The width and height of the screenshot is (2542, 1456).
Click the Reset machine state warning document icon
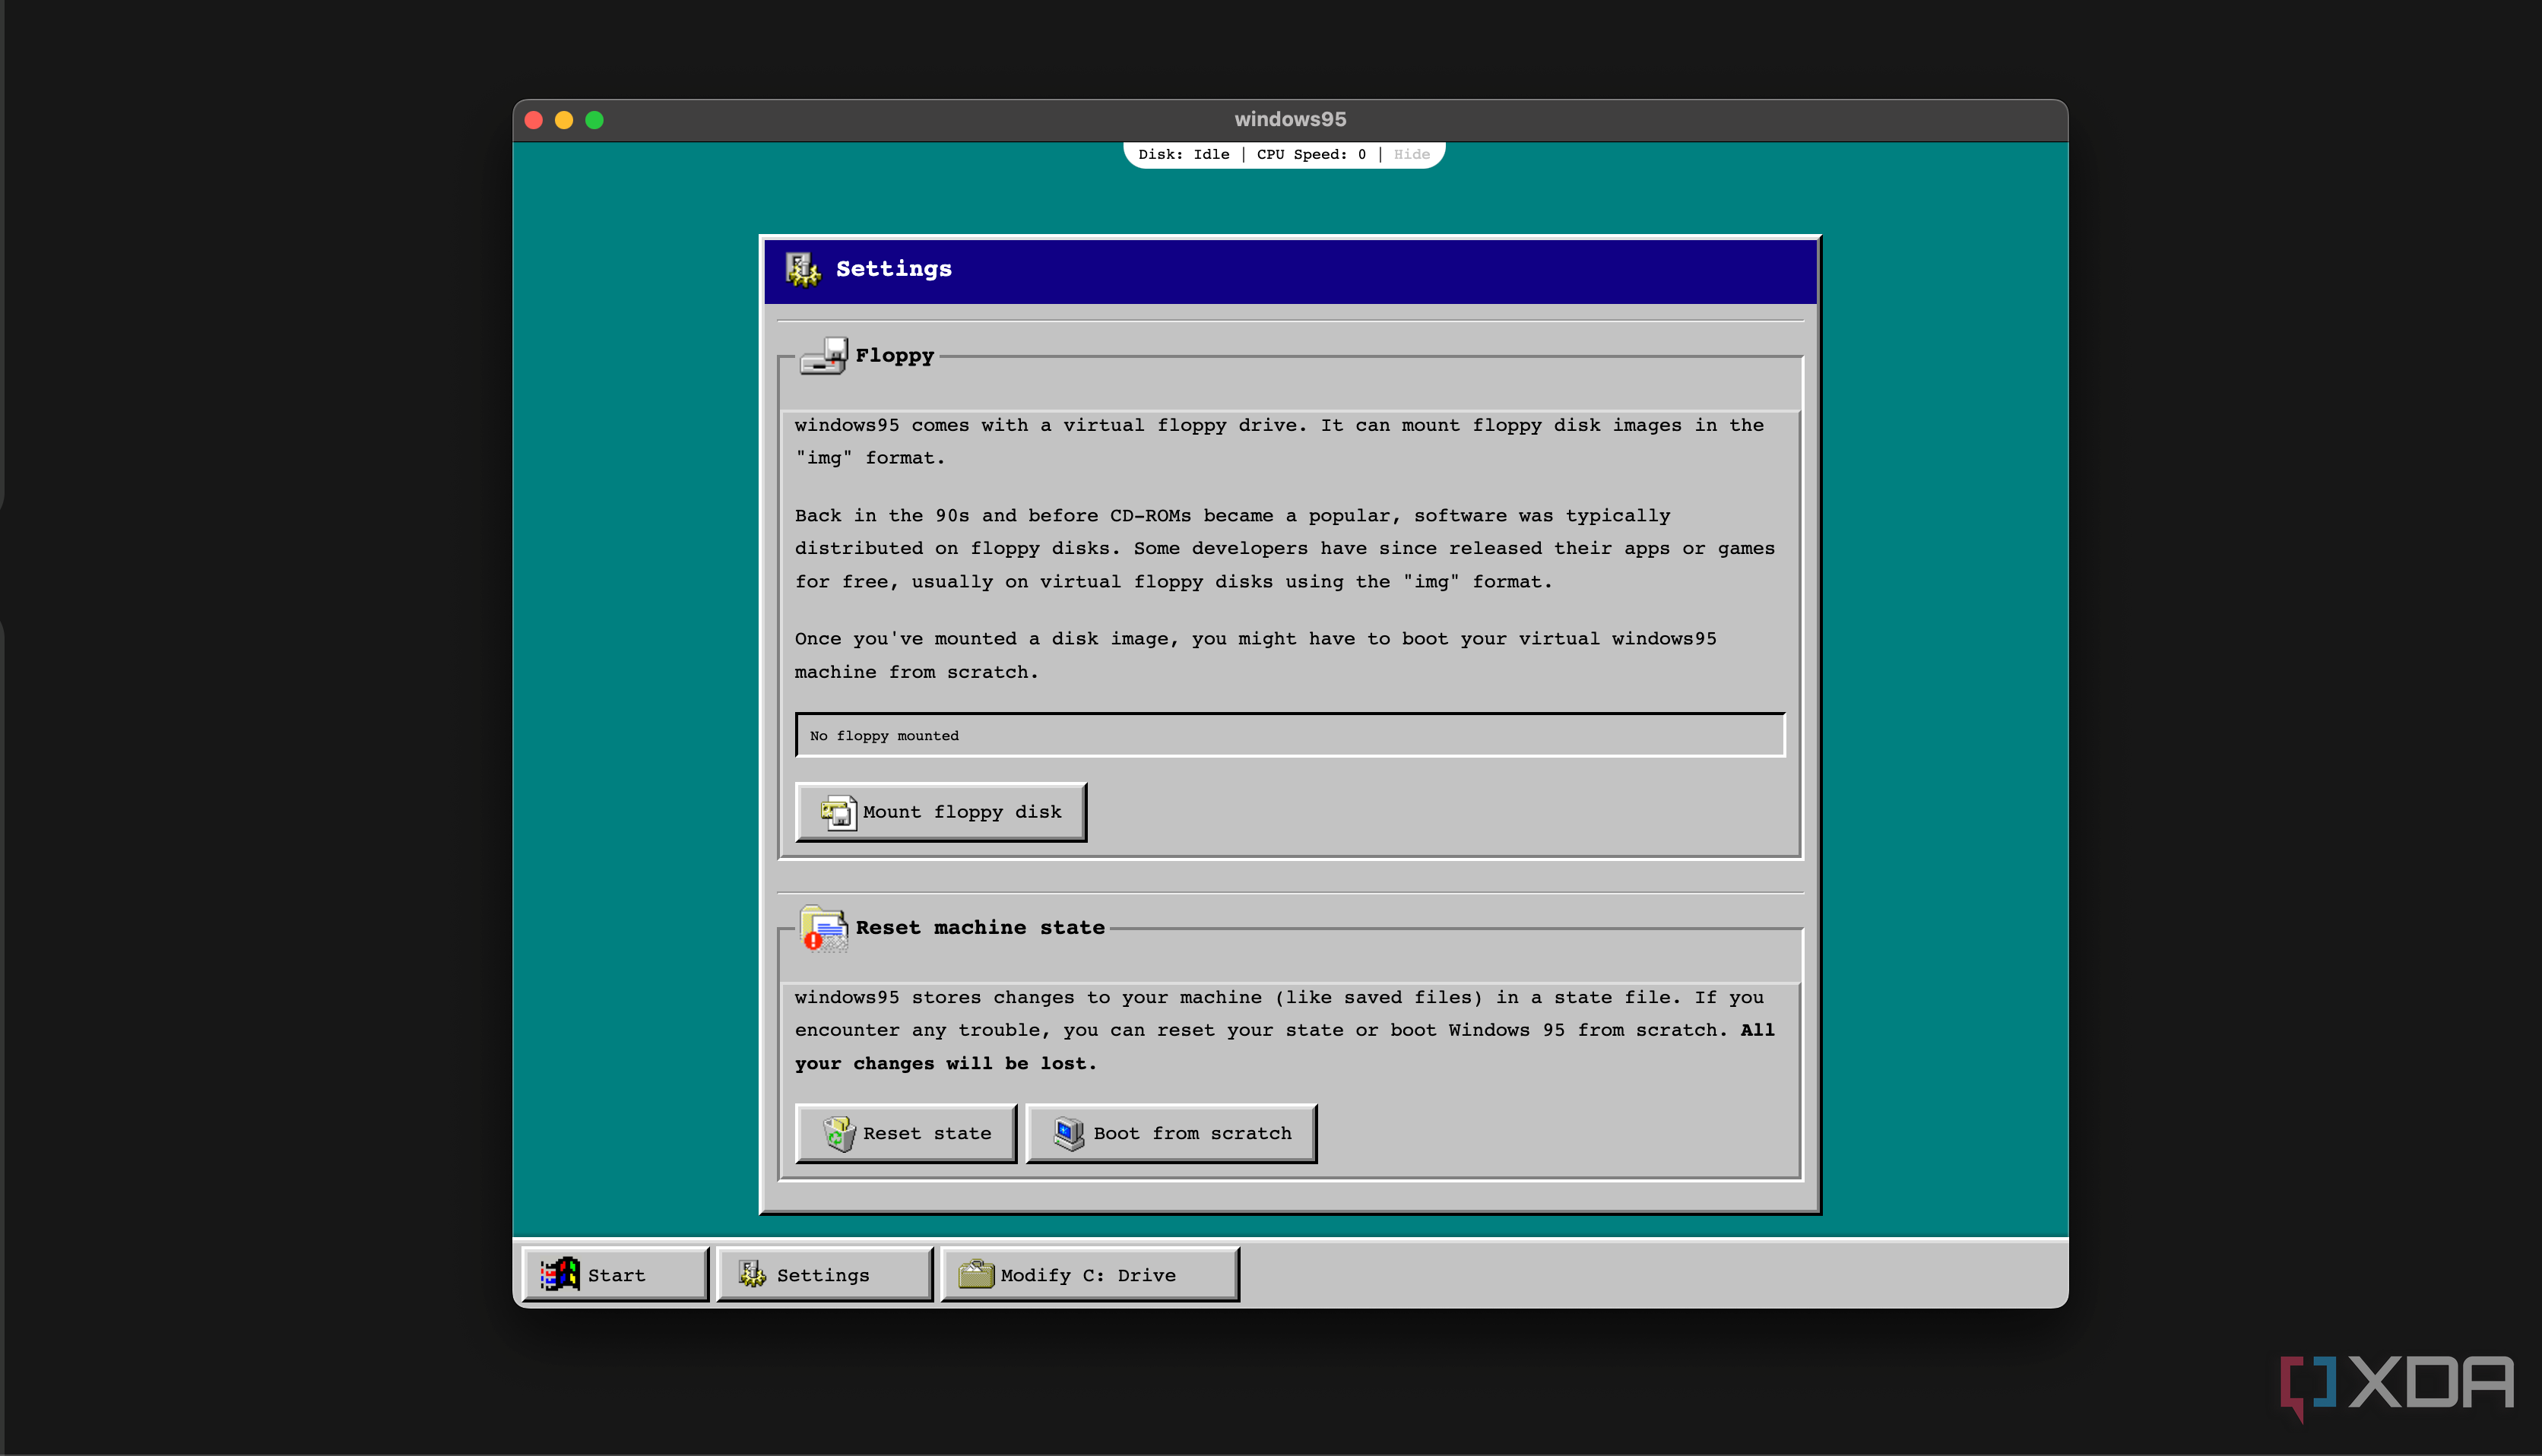point(824,929)
